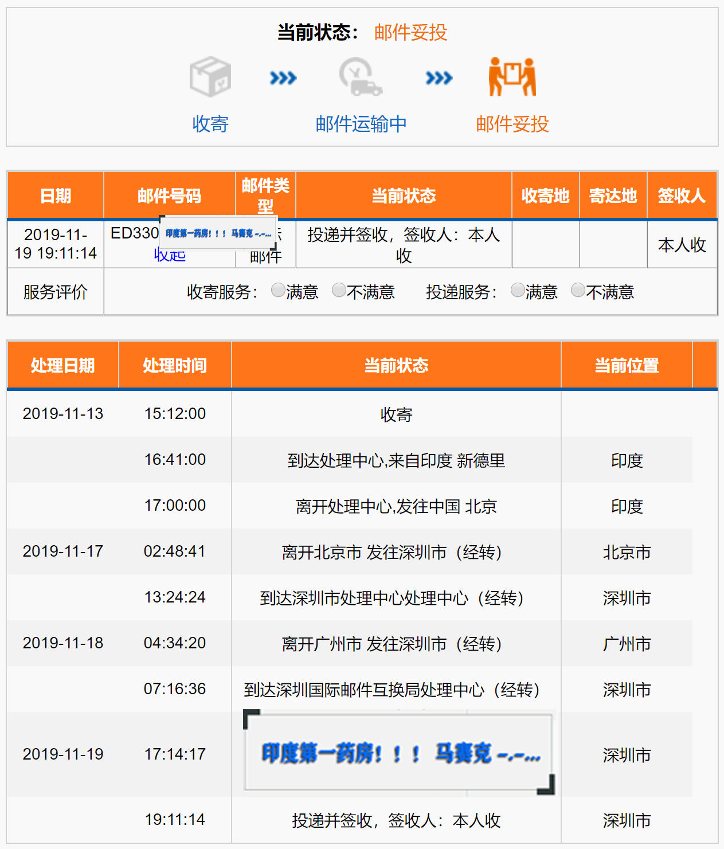This screenshot has height=849, width=724.
Task: Select 不满意 for 收寄服务
Action: [339, 291]
